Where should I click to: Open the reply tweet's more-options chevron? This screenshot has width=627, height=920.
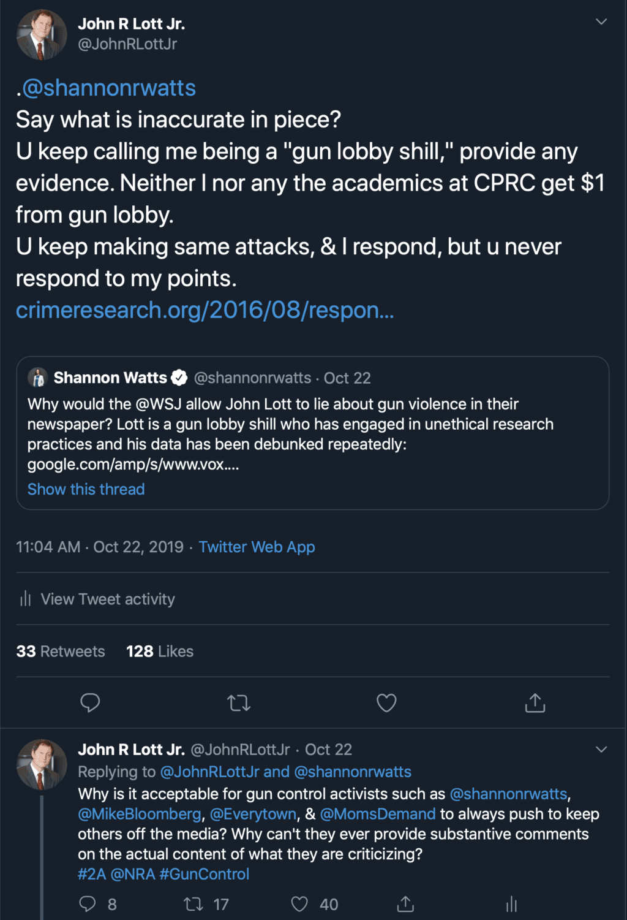coord(601,749)
